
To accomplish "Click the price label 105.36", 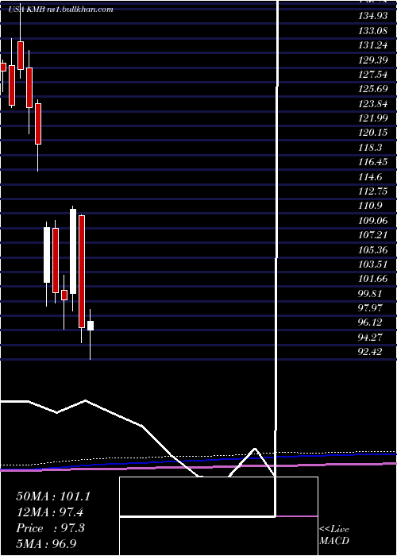I will pyautogui.click(x=372, y=249).
